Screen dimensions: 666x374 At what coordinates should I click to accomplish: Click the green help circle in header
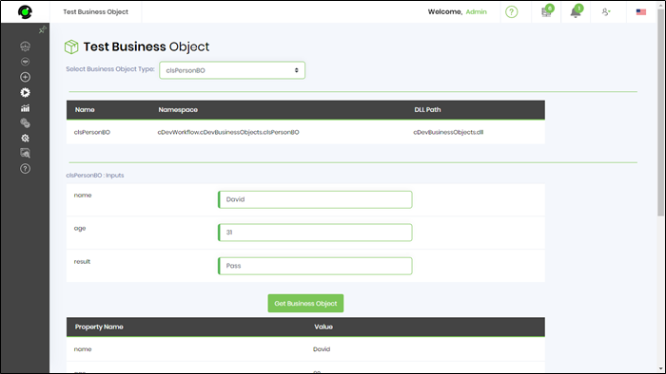(512, 11)
